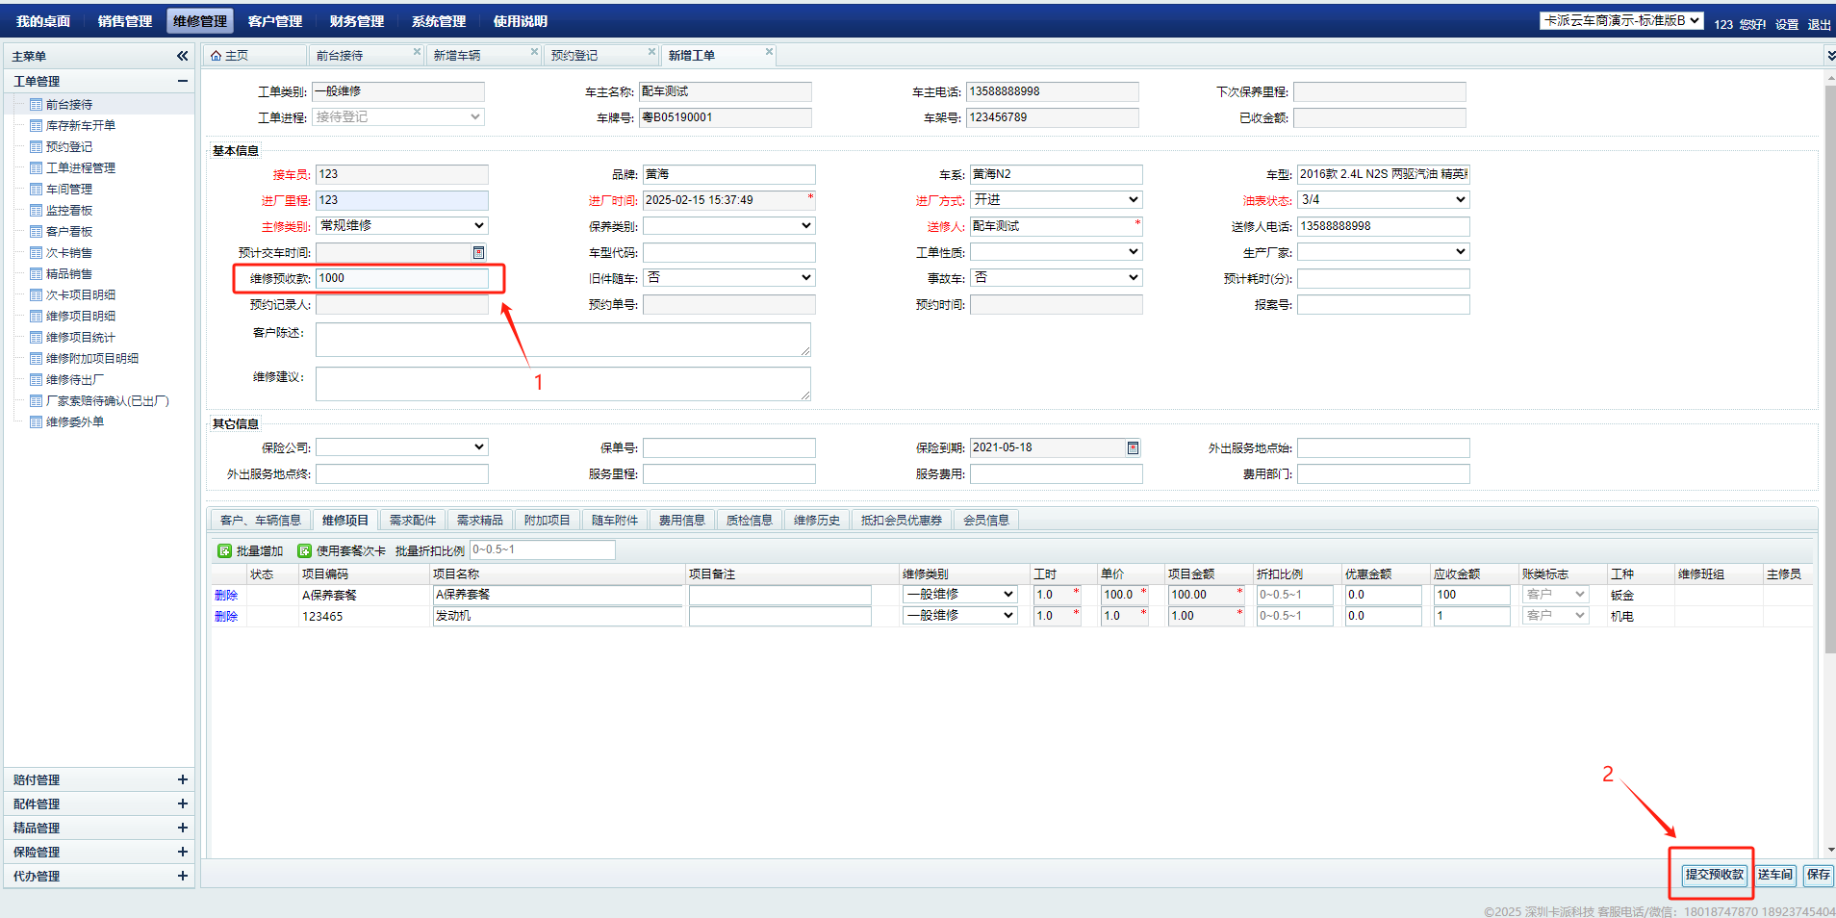The width and height of the screenshot is (1836, 918).
Task: Open 监控看板 in the sidebar tree
Action: click(69, 211)
